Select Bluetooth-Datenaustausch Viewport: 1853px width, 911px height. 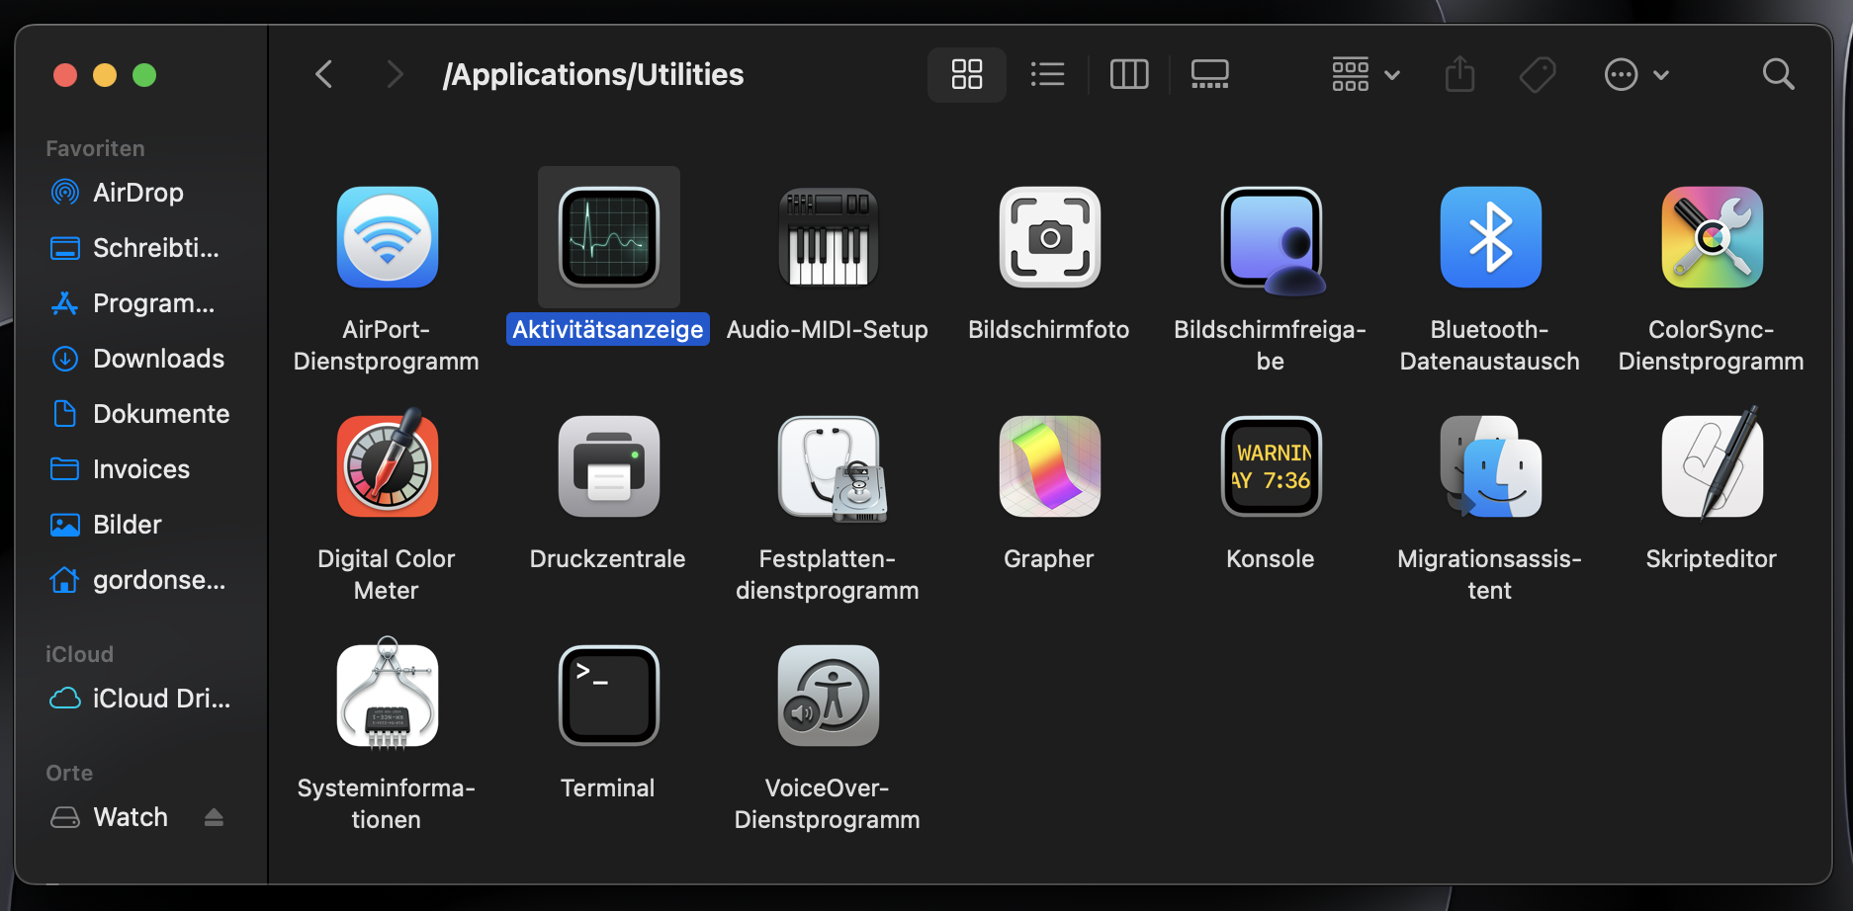pos(1490,237)
